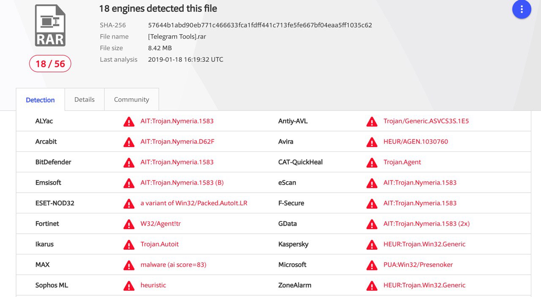The image size is (541, 297).
Task: Open the Community tab
Action: 131,100
